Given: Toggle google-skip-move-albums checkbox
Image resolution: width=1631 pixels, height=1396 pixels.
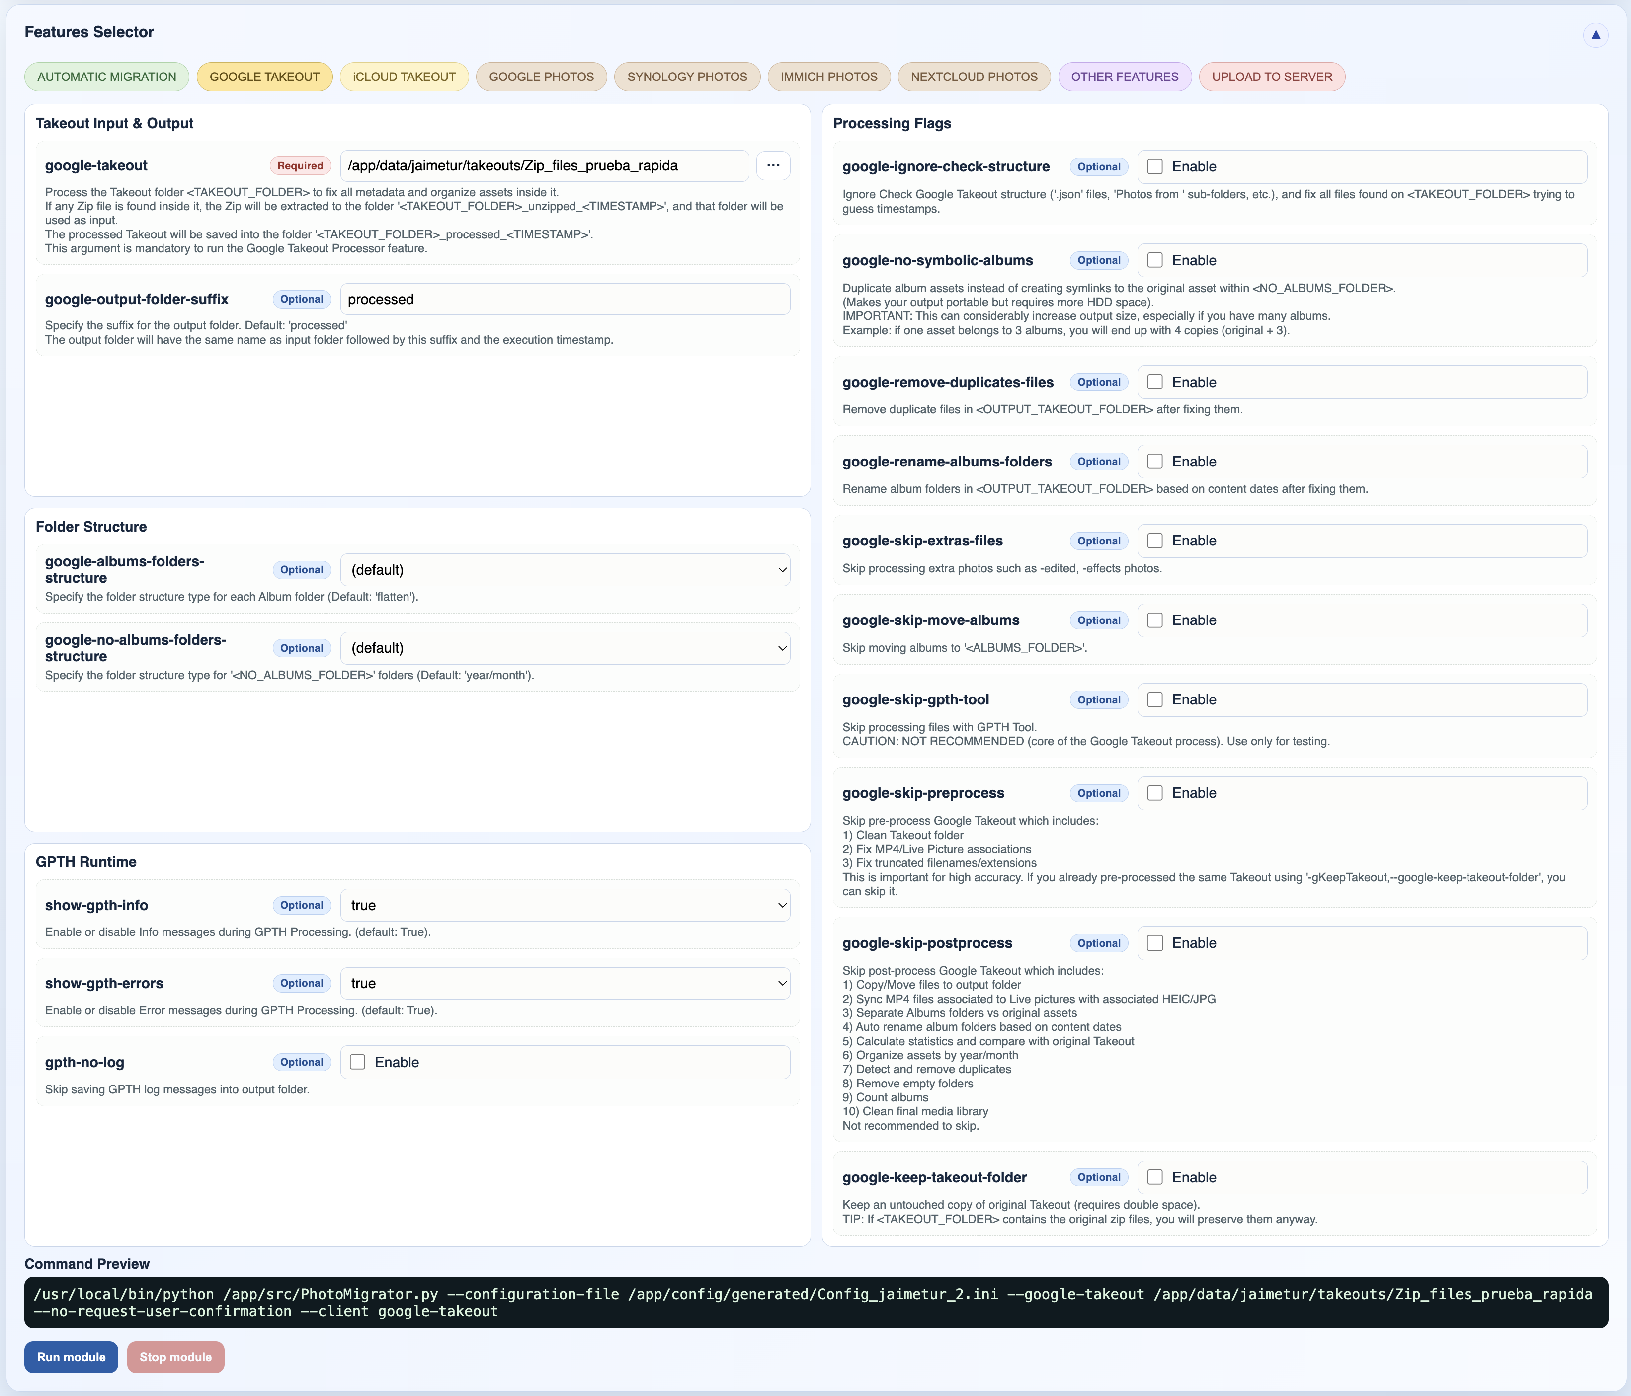Looking at the screenshot, I should point(1155,620).
